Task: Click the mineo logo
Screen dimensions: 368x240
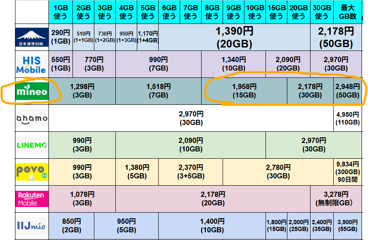Action: pos(32,91)
